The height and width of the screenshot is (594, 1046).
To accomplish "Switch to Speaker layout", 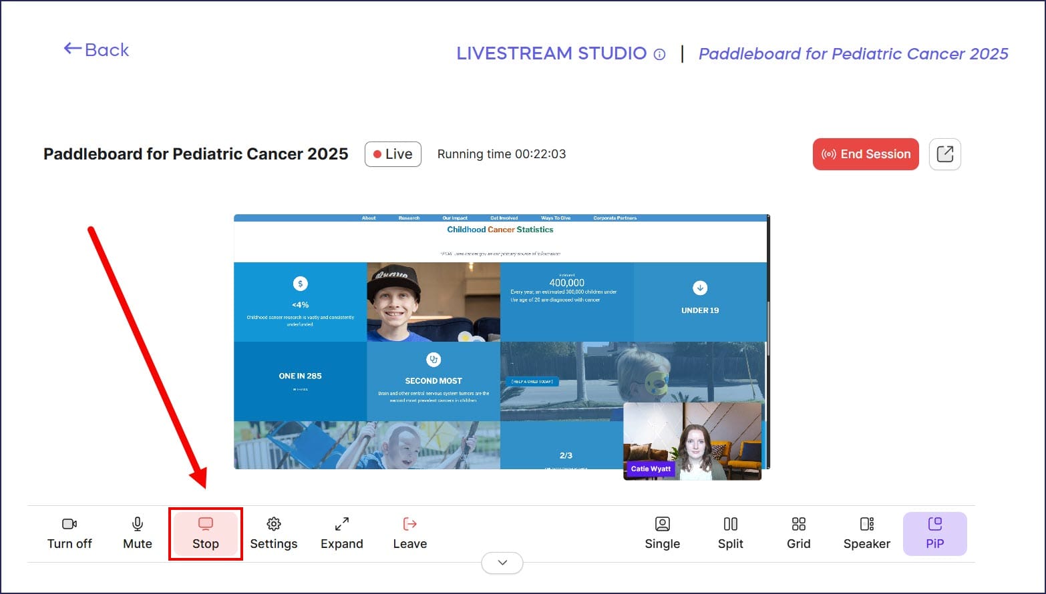I will point(867,533).
